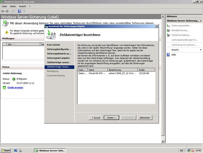Collapse the Windows Server-Sicherung actions section
The height and width of the screenshot is (153, 203).
coord(201,21)
